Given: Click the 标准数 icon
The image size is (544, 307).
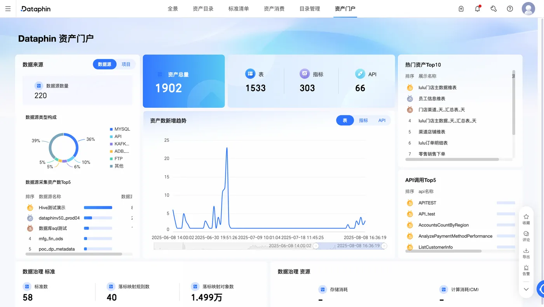Looking at the screenshot, I should pos(27,287).
